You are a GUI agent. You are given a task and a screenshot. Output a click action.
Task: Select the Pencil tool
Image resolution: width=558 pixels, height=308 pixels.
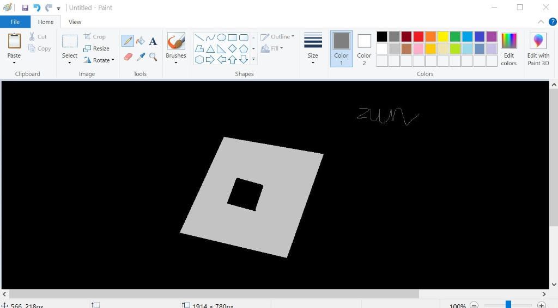[128, 41]
